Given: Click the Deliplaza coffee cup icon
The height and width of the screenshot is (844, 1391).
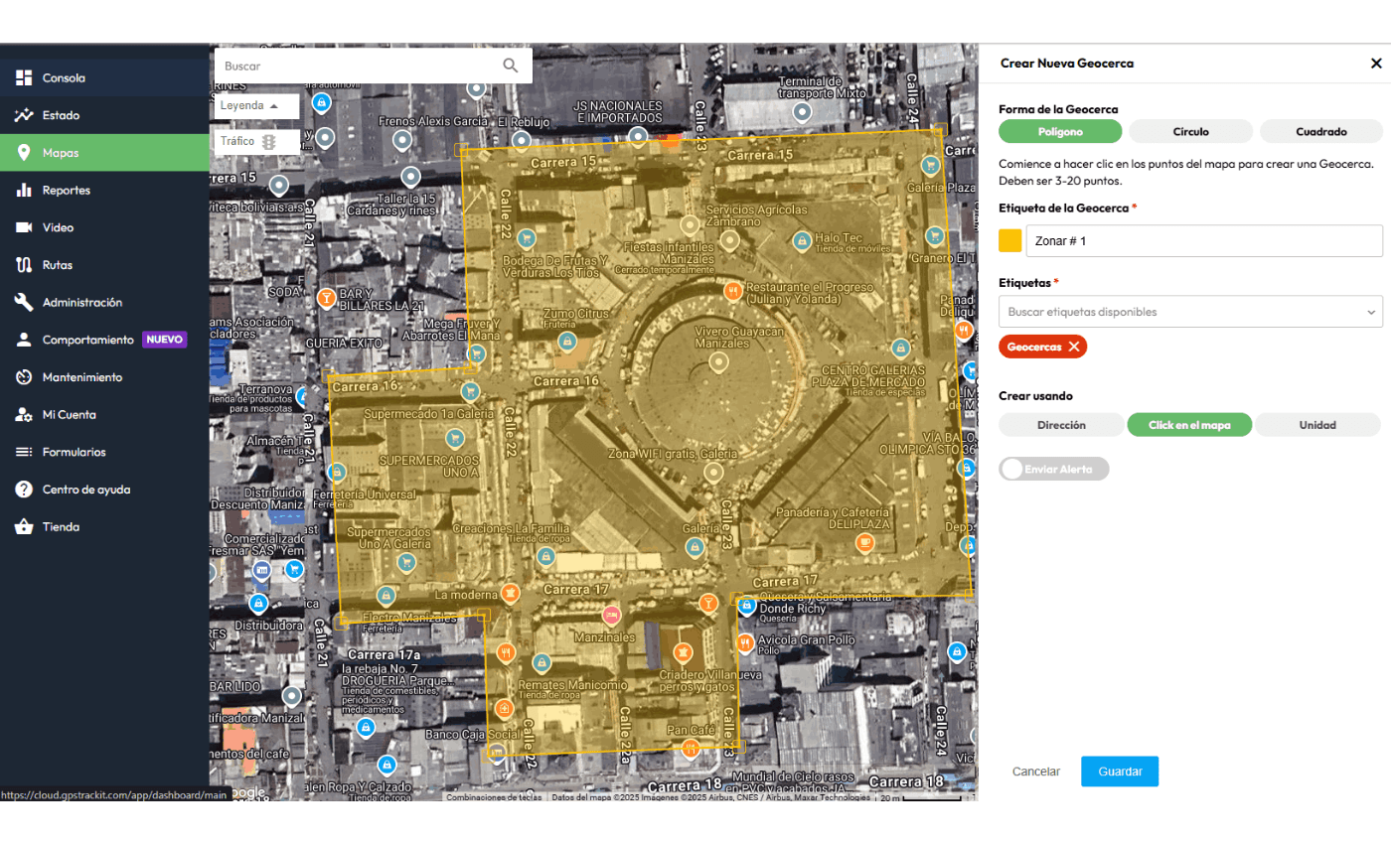Looking at the screenshot, I should (x=864, y=542).
